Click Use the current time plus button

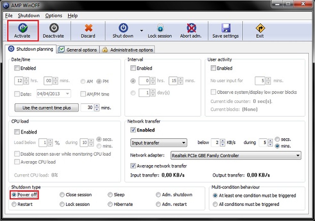tap(47, 108)
